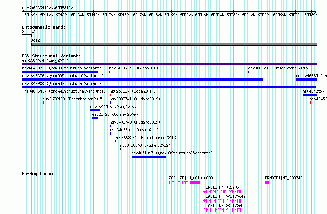The width and height of the screenshot is (327, 214).
Task: Open nsv3403600 (Audano2019) variant
Action: (x=135, y=130)
